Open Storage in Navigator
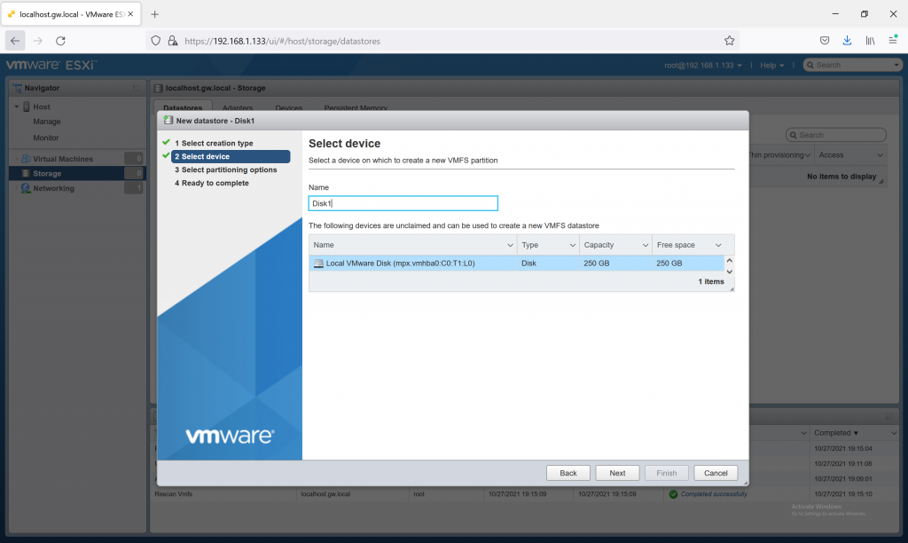 47,173
